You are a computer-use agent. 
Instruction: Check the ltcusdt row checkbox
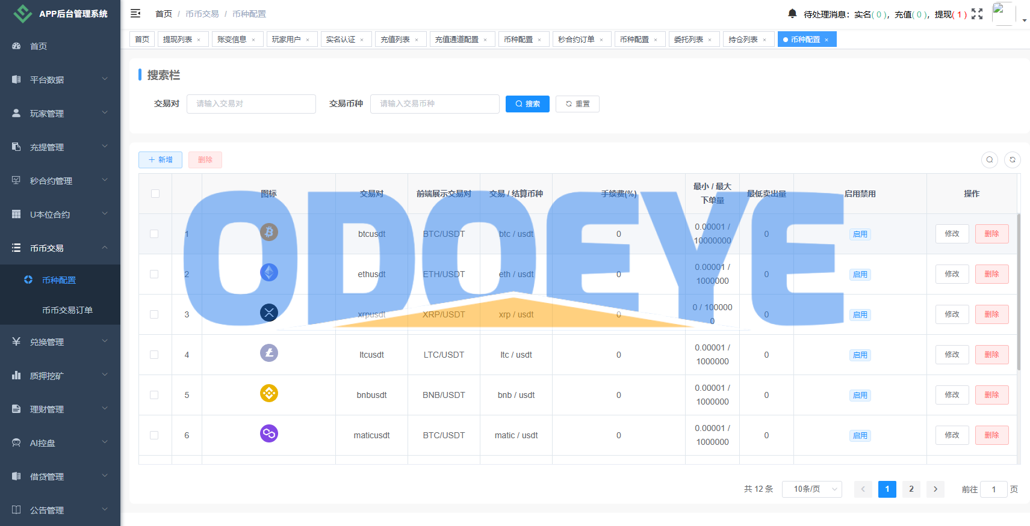pyautogui.click(x=154, y=355)
